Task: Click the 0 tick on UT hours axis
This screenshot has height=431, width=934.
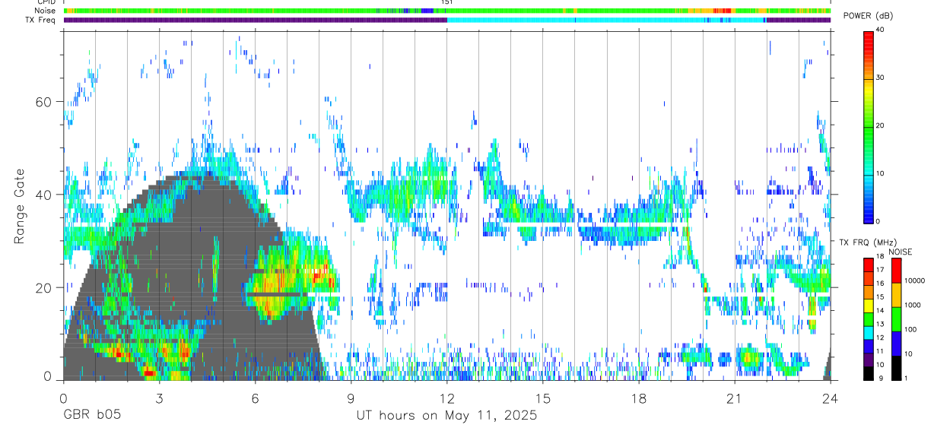Action: click(63, 398)
